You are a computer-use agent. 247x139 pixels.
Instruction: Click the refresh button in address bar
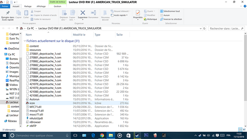204,28
